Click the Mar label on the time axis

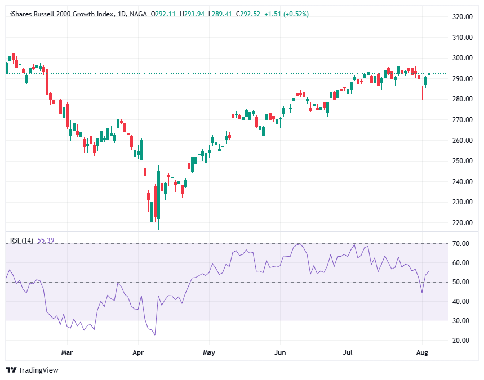point(67,352)
